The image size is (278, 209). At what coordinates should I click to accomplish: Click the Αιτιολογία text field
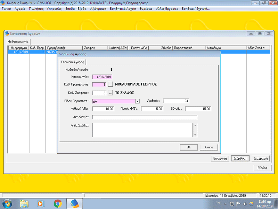pyautogui.click(x=145, y=117)
